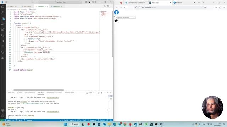
Task: Click the errors and warnings count in the status bar
Action: pyautogui.click(x=19, y=120)
